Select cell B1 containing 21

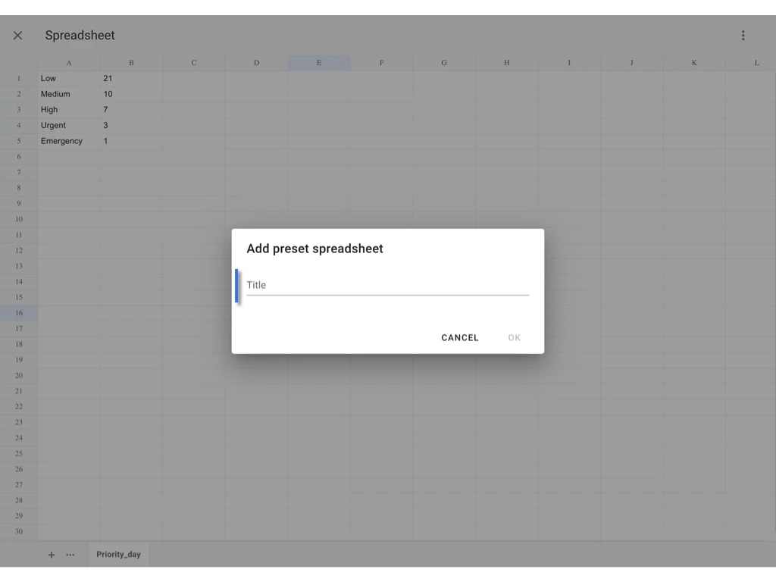coord(130,78)
